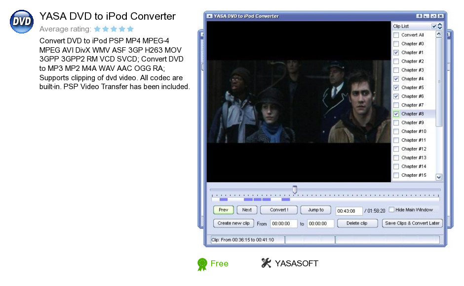Close the YASA DVD to iPod Converter window
This screenshot has height=286, width=464.
pos(441,16)
